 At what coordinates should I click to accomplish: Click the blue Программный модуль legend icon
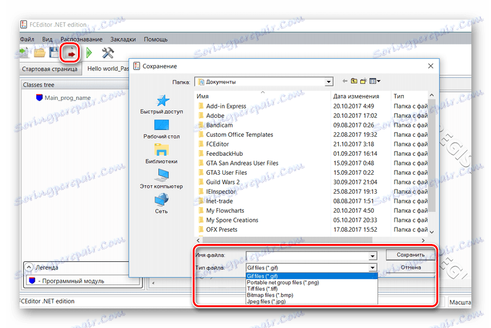click(x=32, y=280)
